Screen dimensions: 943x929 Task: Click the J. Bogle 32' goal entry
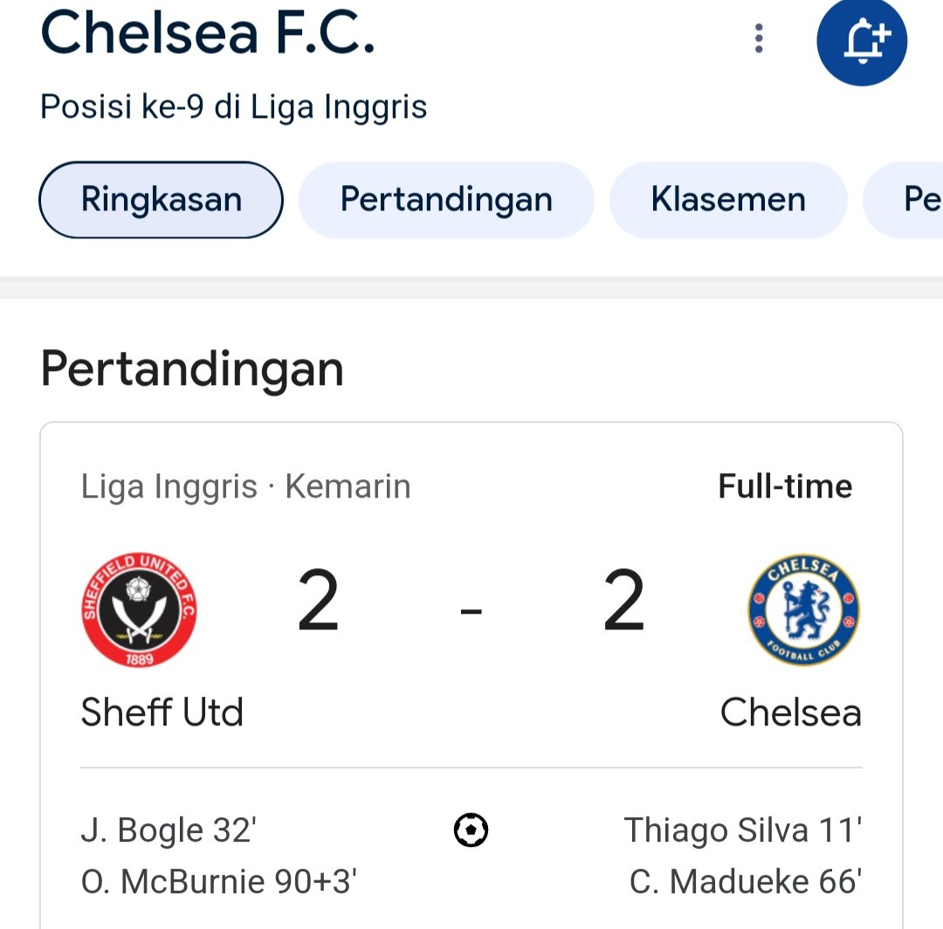[x=169, y=830]
